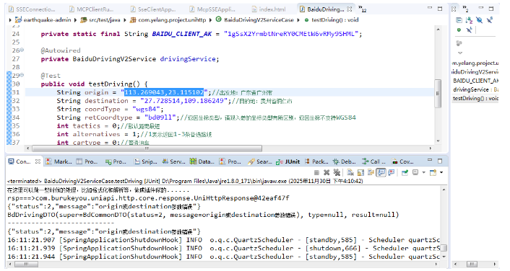Toggle alphabetical sort in Outline view
The height and width of the screenshot is (271, 510).
point(469,20)
